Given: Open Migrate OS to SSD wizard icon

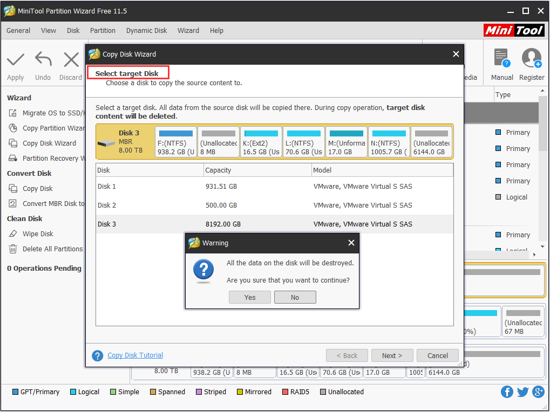Looking at the screenshot, I should 13,113.
